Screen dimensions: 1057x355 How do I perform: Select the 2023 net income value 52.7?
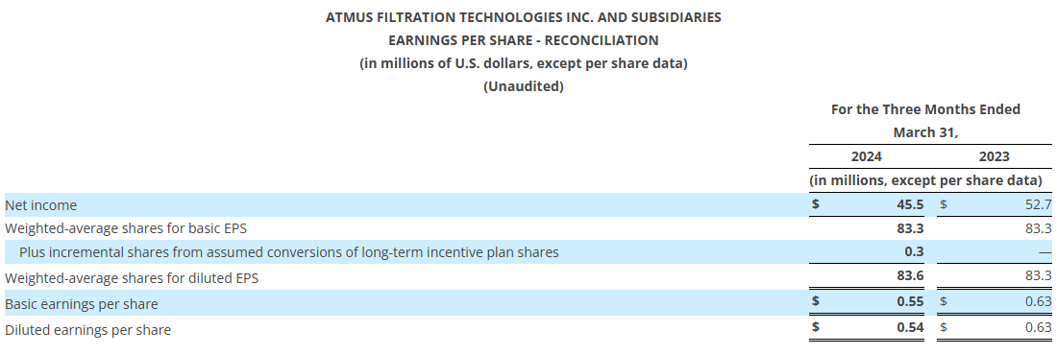(1038, 204)
